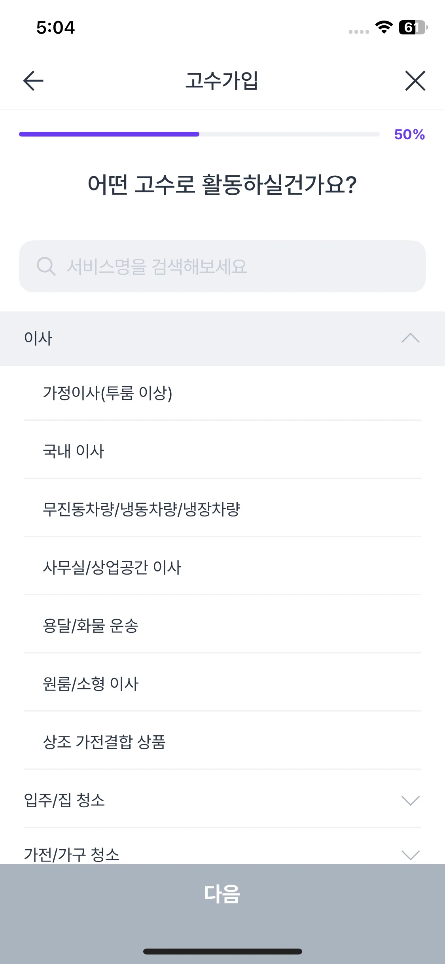Tap the battery indicator icon

(x=413, y=27)
